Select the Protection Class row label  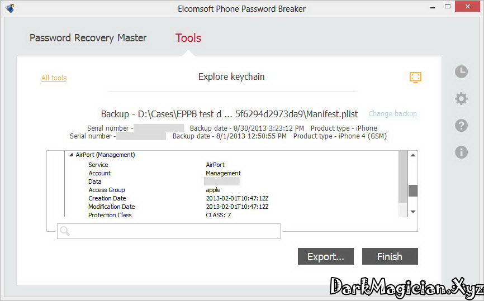click(110, 214)
